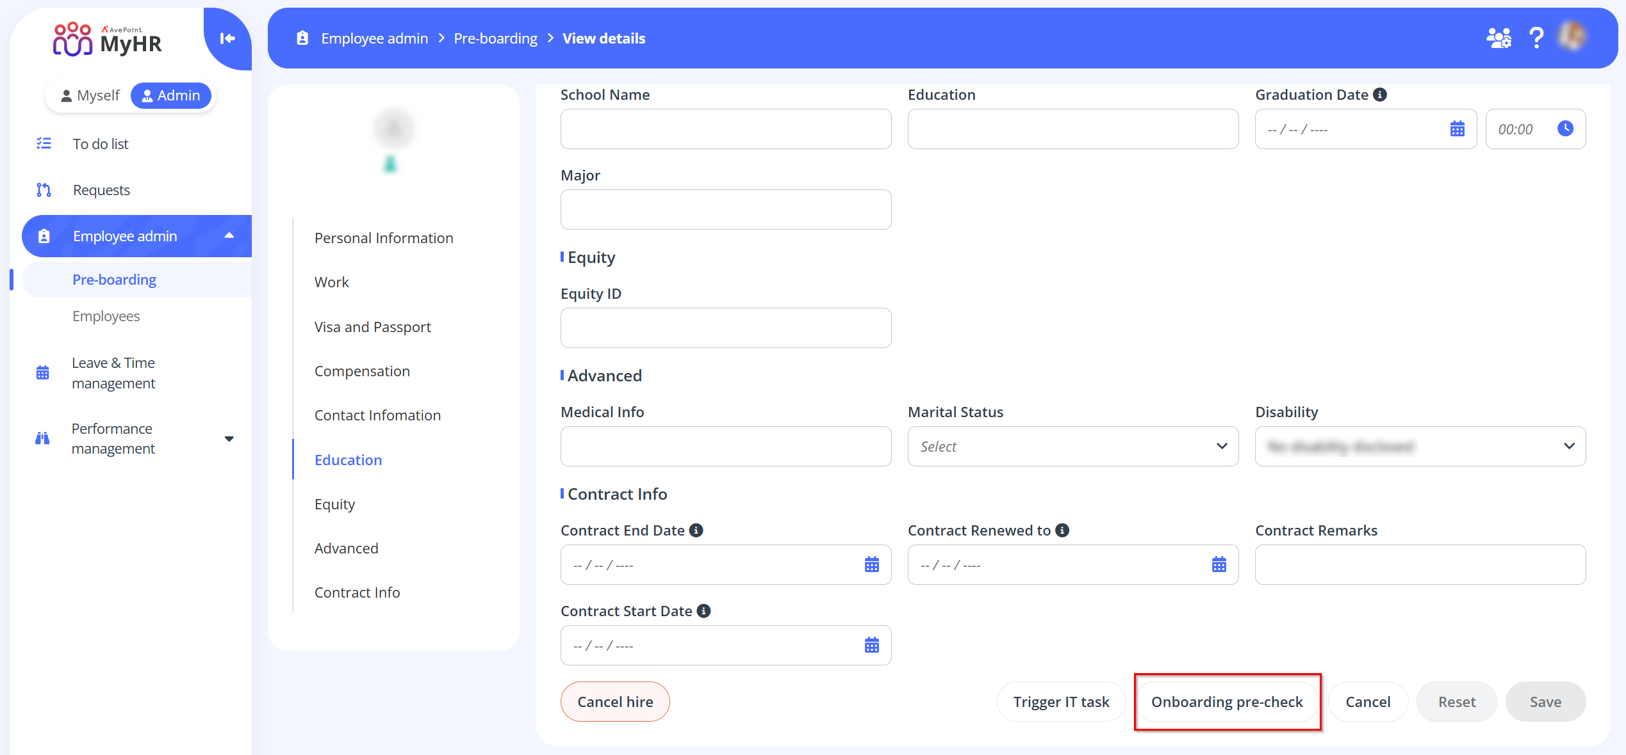Click inside the School Name input field
This screenshot has height=755, width=1626.
tap(725, 129)
